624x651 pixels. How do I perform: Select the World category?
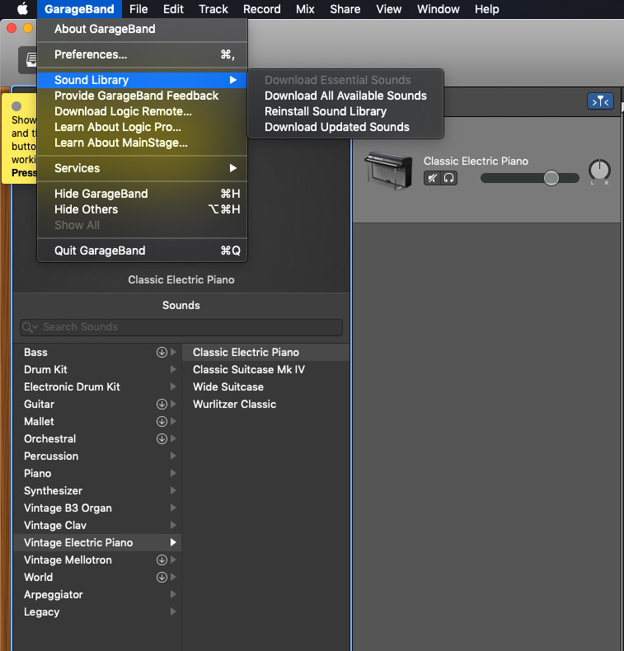[97, 578]
